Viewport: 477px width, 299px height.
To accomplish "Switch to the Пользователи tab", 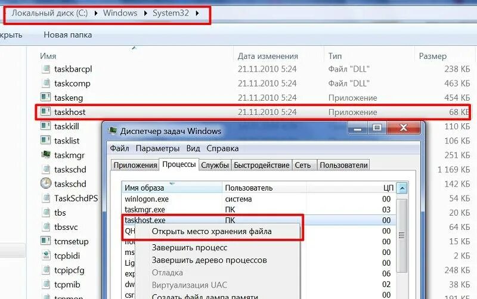I will pyautogui.click(x=344, y=166).
